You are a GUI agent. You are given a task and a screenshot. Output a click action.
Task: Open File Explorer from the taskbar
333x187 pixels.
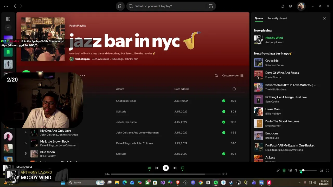117,183
